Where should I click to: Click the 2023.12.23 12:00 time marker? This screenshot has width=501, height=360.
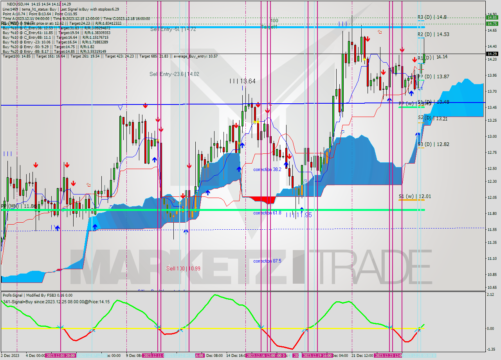389,356
